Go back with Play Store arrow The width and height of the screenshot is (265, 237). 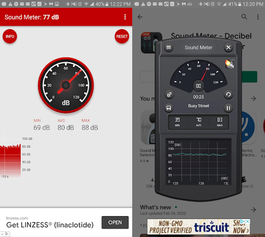pos(140,17)
